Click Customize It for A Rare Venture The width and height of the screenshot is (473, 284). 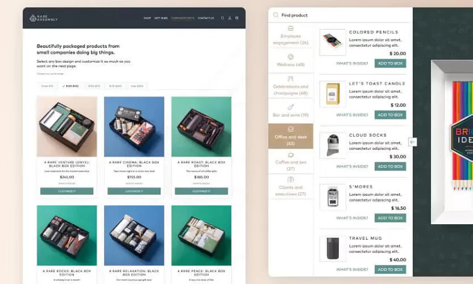[67, 191]
